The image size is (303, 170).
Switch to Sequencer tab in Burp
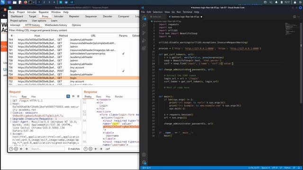coord(91,17)
